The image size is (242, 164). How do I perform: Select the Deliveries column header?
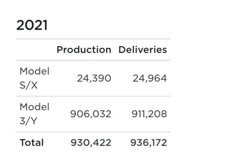[x=142, y=50]
